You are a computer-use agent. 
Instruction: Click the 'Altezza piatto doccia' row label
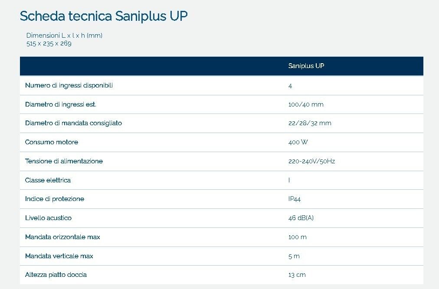pyautogui.click(x=56, y=275)
